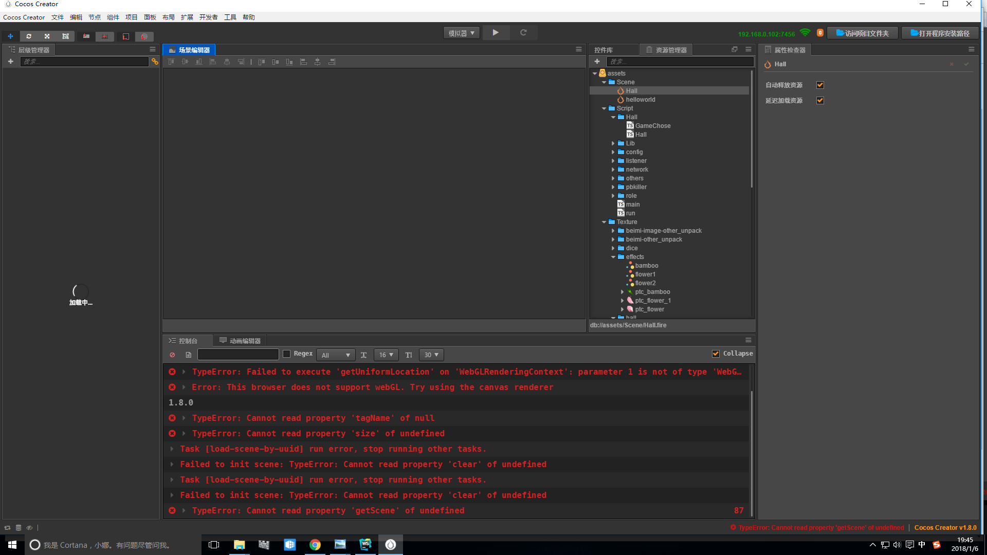Enable the Regex checkbox
Viewport: 987px width, 555px height.
pyautogui.click(x=287, y=354)
